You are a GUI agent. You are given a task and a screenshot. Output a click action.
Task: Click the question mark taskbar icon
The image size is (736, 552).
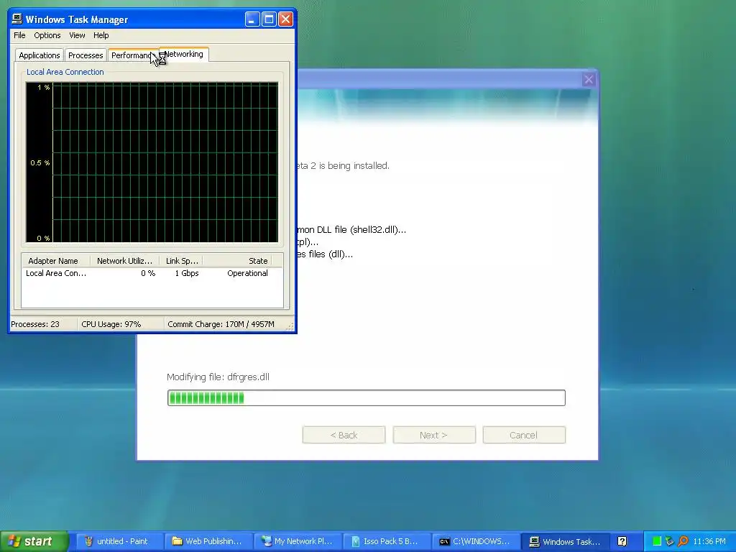click(622, 541)
